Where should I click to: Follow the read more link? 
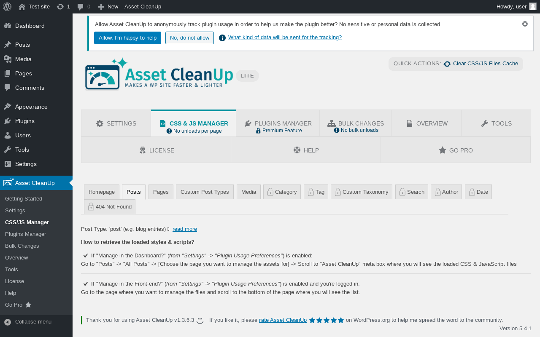pos(185,229)
